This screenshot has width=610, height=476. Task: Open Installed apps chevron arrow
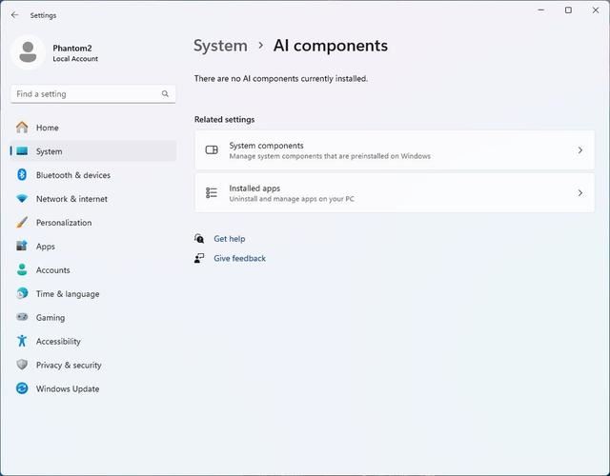579,193
